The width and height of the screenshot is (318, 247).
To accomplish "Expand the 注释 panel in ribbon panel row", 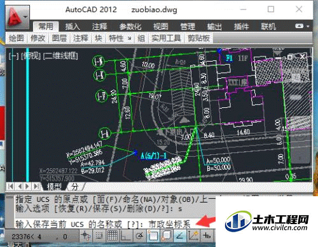I will 81,38.
